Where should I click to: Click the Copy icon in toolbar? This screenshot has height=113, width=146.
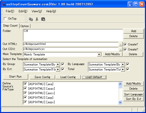coord(31,19)
